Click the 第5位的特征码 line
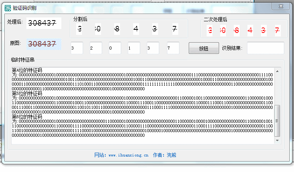 click(x=27, y=93)
